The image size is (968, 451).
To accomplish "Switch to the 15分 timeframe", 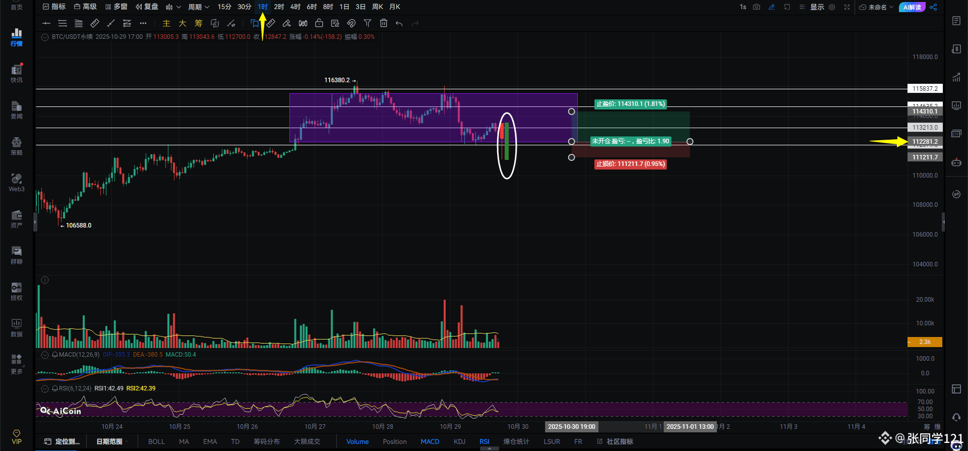I will click(224, 7).
